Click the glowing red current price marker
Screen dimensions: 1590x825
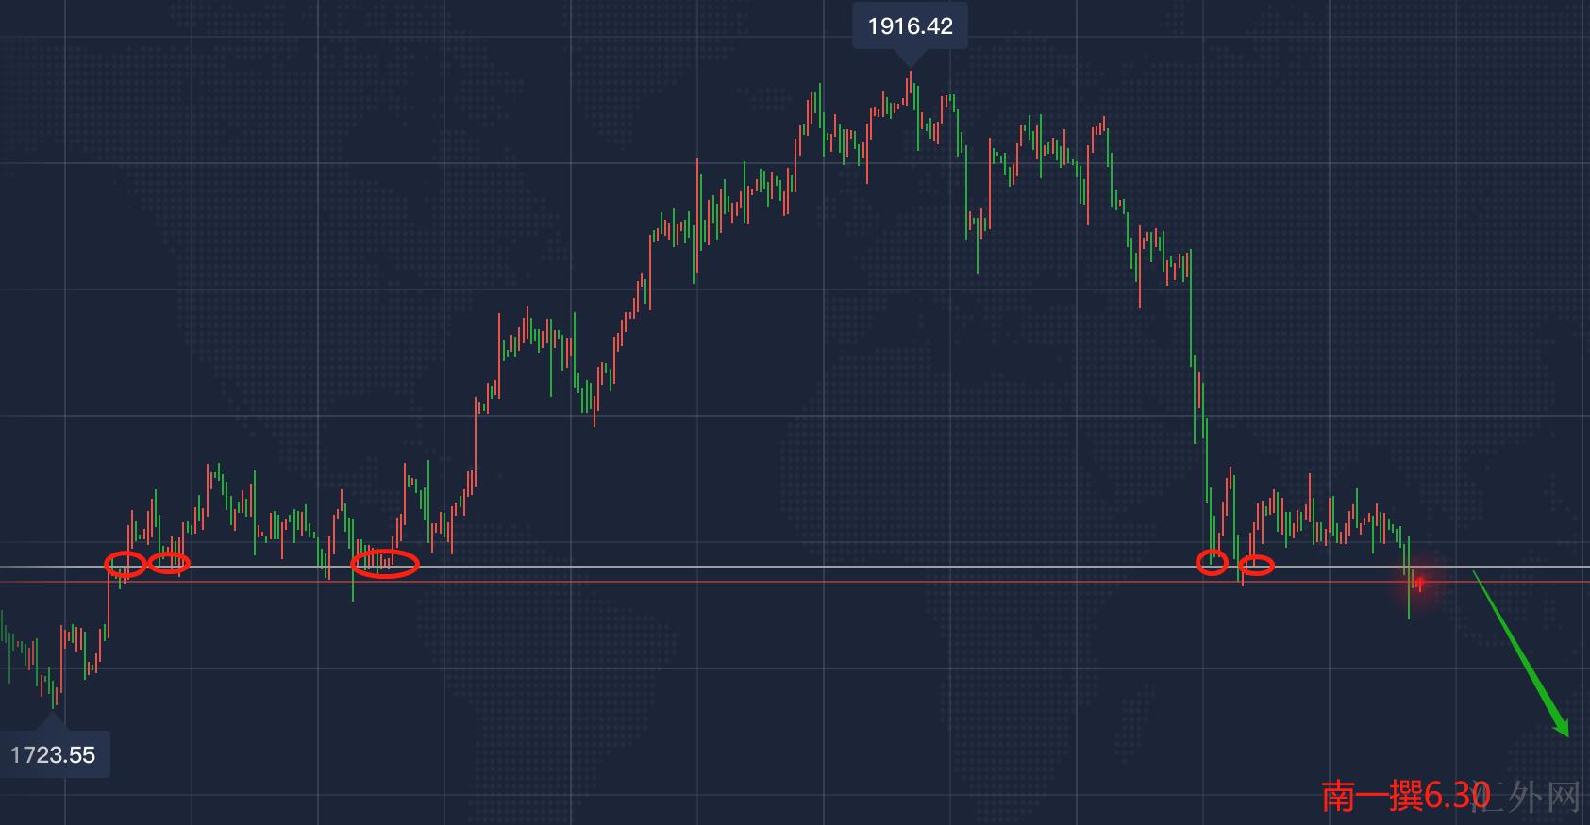[1419, 583]
